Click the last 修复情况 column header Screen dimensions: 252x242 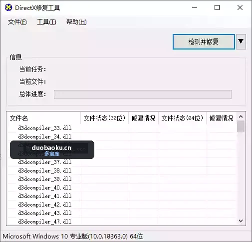tap(221, 118)
